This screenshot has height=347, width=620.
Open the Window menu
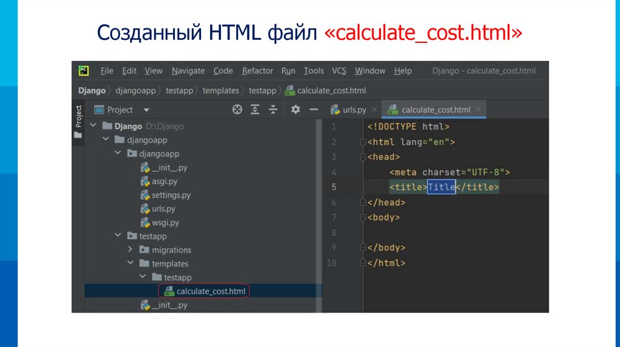(370, 71)
